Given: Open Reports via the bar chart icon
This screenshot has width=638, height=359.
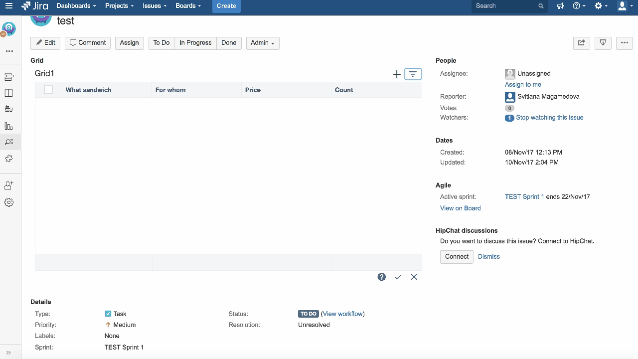Looking at the screenshot, I should coord(11,126).
